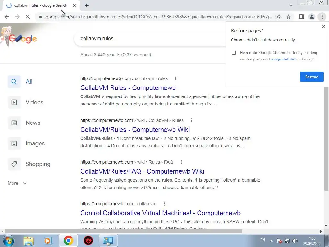Click the scroll down arrow
The width and height of the screenshot is (329, 247).
tap(326, 226)
